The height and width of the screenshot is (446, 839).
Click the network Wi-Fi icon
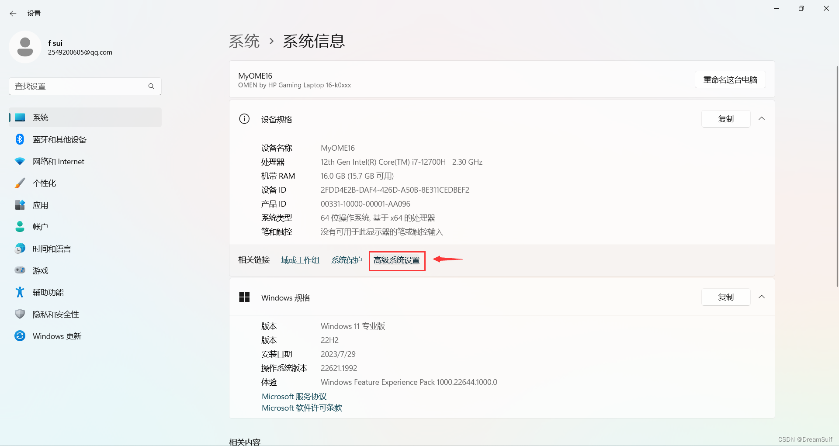click(x=20, y=161)
